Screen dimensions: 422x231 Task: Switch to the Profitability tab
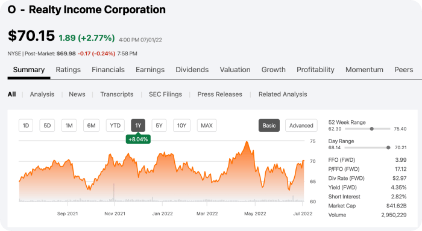pos(315,70)
